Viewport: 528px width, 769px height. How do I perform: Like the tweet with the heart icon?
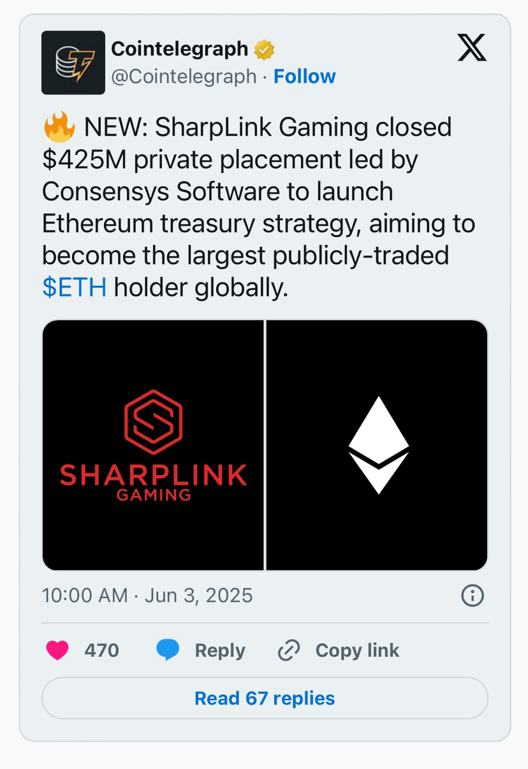(57, 650)
